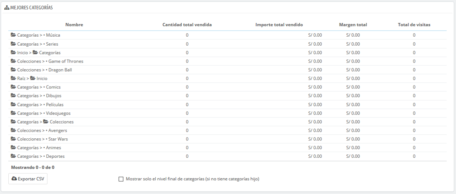Click the folder icon of the Star Wars row
Screen dimensions: 456x194
click(13, 139)
